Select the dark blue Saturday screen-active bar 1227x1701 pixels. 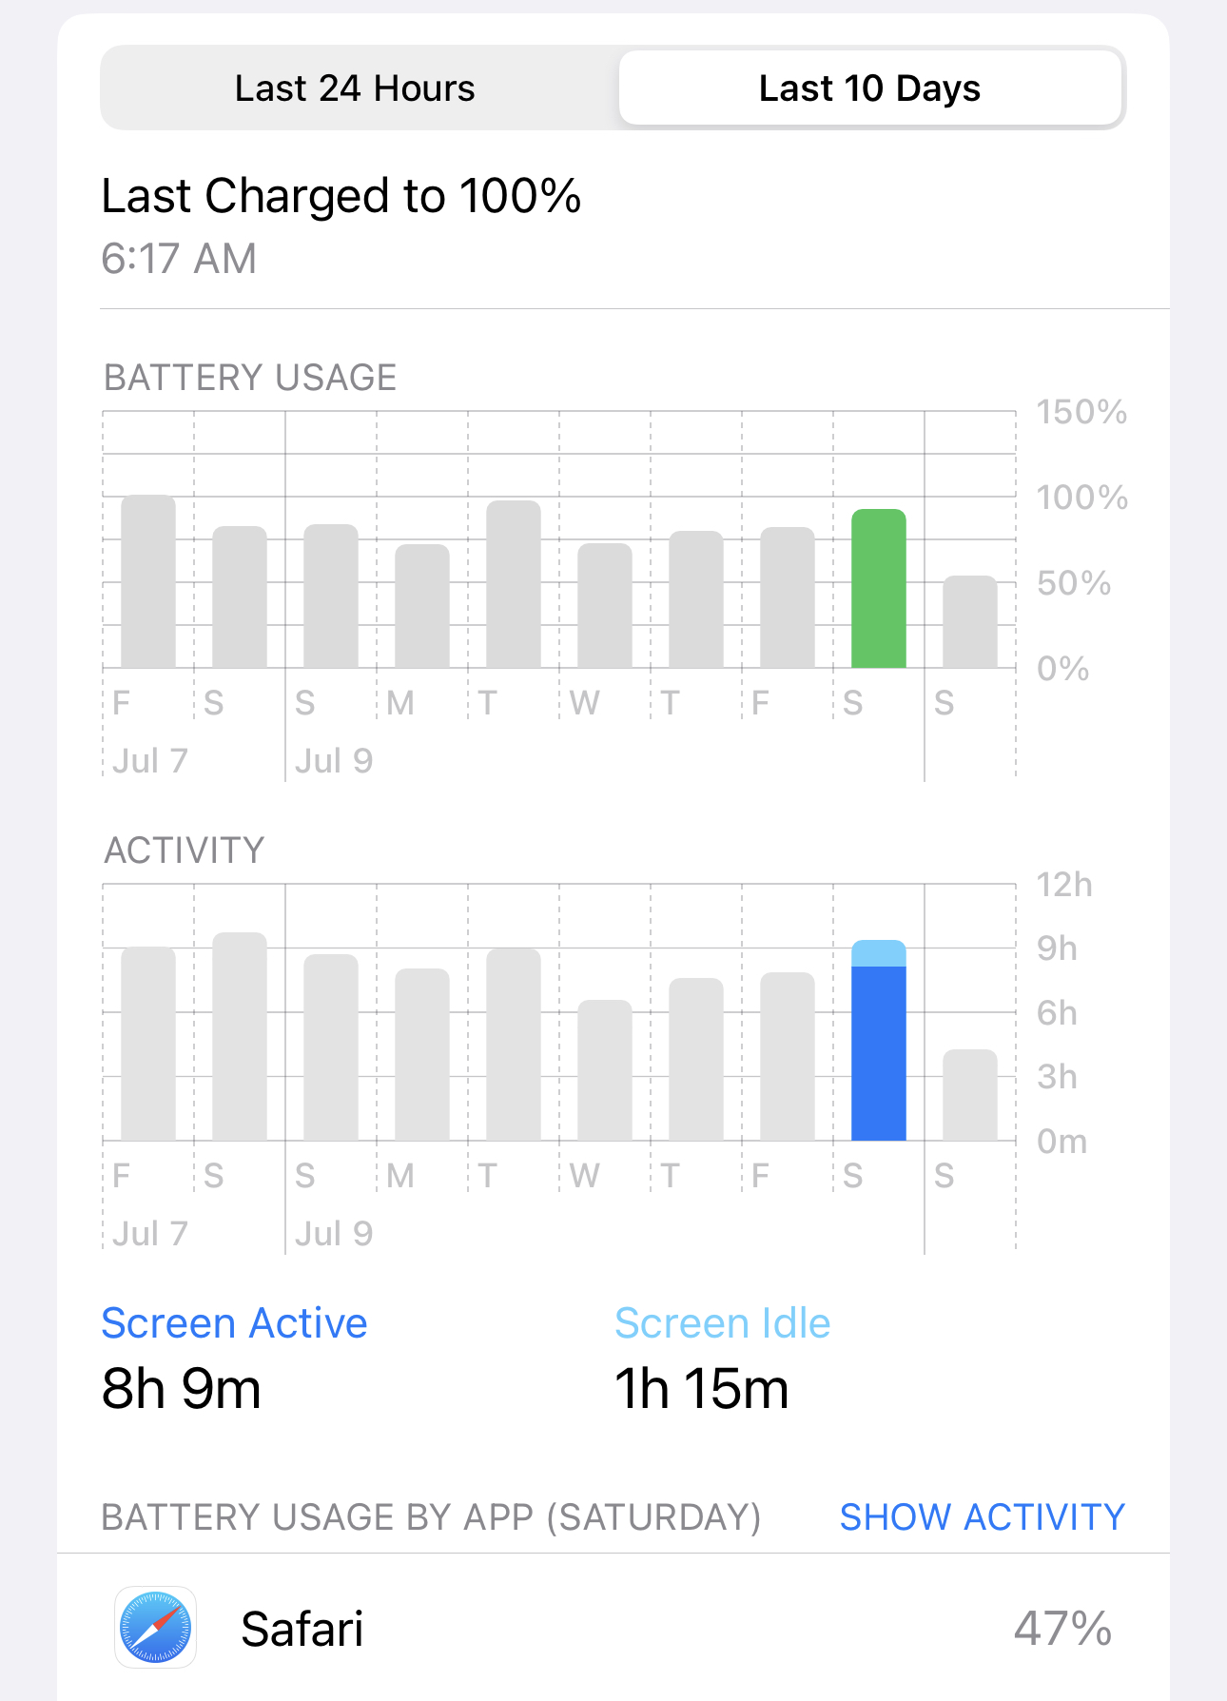878,1053
